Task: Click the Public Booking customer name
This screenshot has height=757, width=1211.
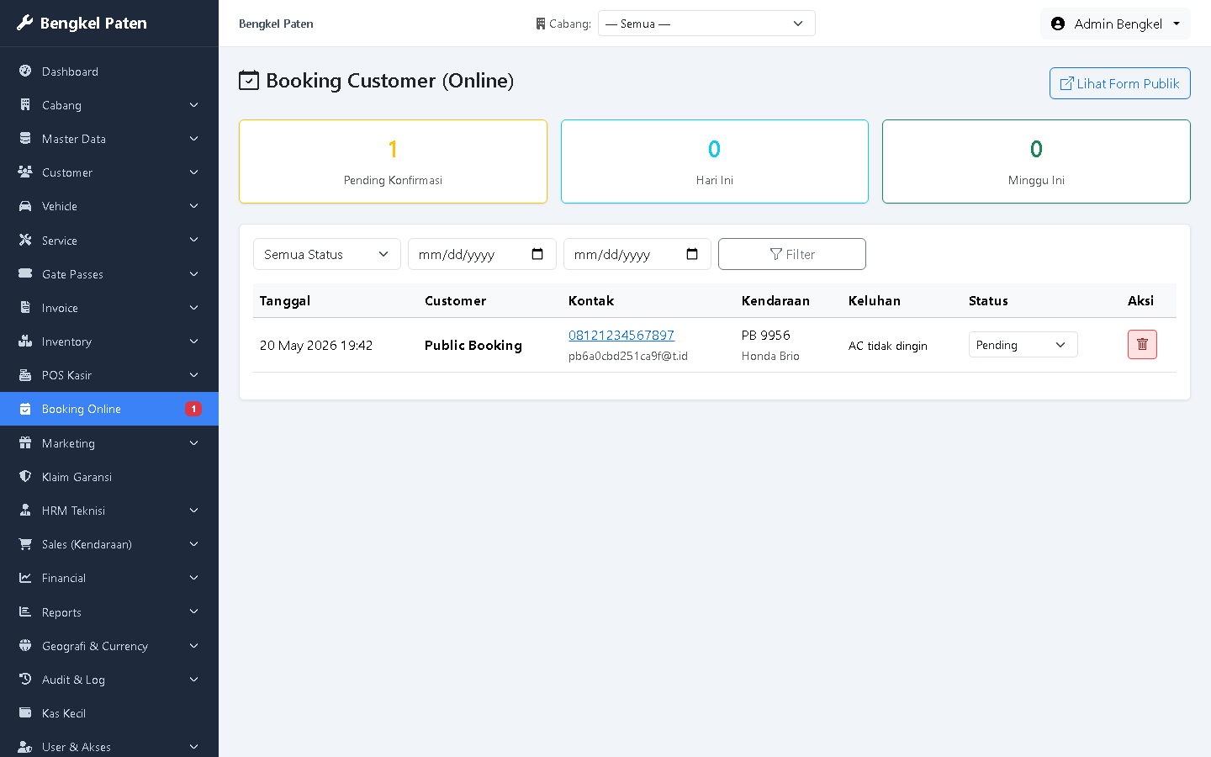Action: click(473, 345)
